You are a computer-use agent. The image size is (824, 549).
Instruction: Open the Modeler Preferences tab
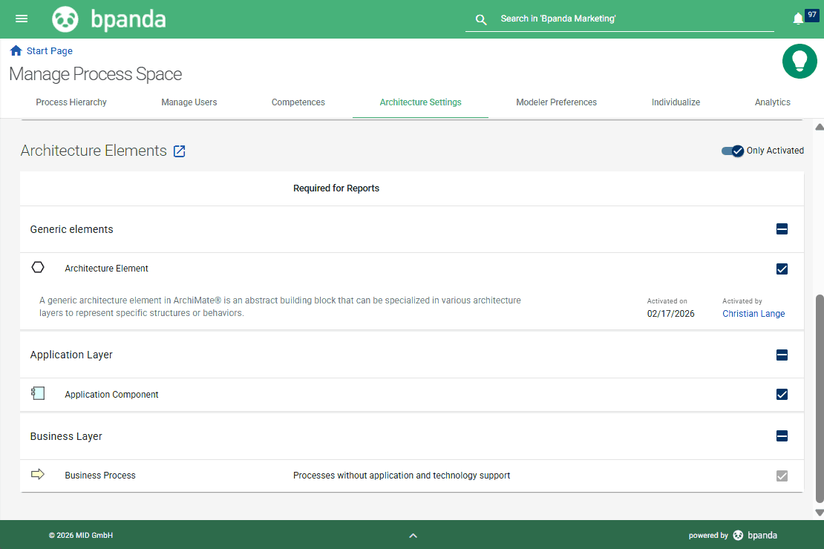click(556, 102)
